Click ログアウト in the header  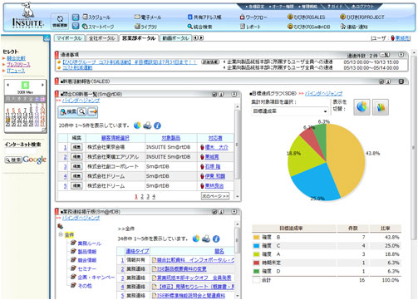pyautogui.click(x=363, y=7)
